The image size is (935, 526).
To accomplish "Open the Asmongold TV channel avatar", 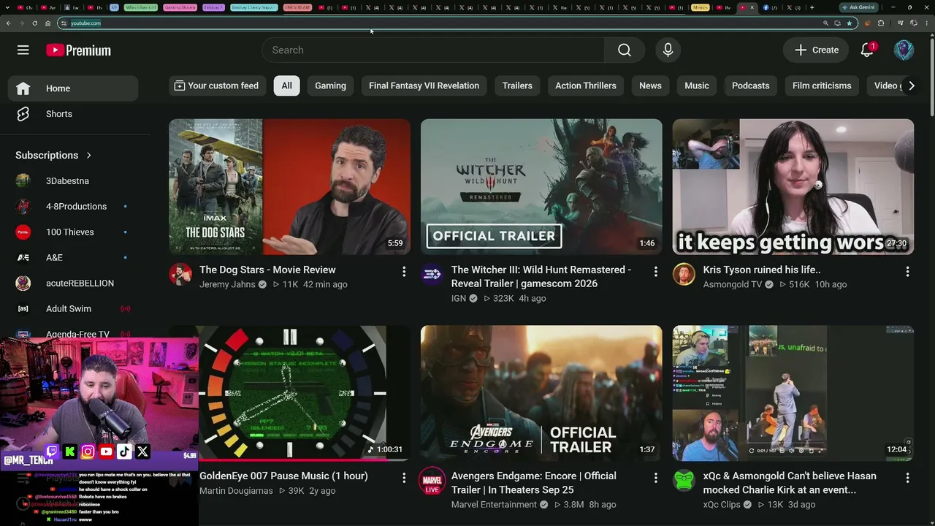I will tap(684, 275).
